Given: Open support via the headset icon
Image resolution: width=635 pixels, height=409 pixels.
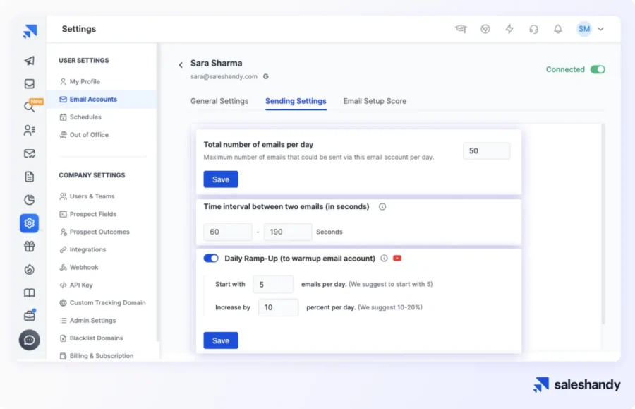Looking at the screenshot, I should coord(533,29).
